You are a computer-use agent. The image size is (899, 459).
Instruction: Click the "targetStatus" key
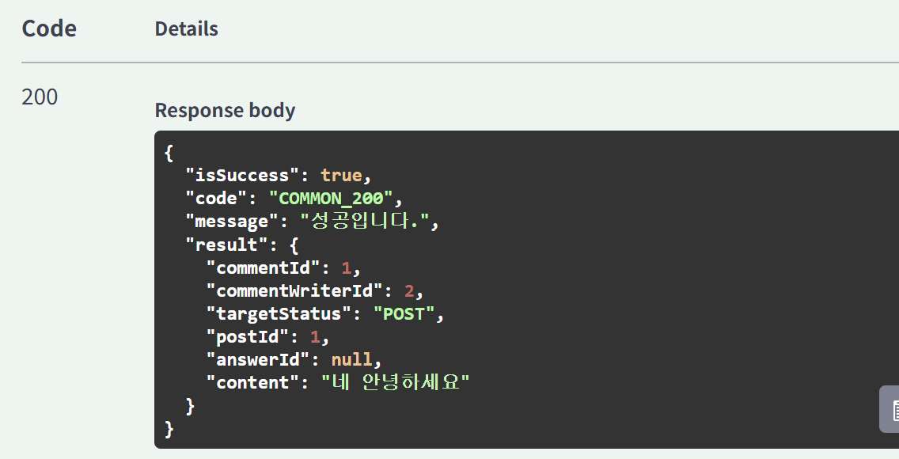point(278,313)
